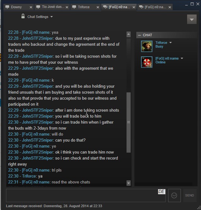Close the Triforce chat tab

pos(98,7)
